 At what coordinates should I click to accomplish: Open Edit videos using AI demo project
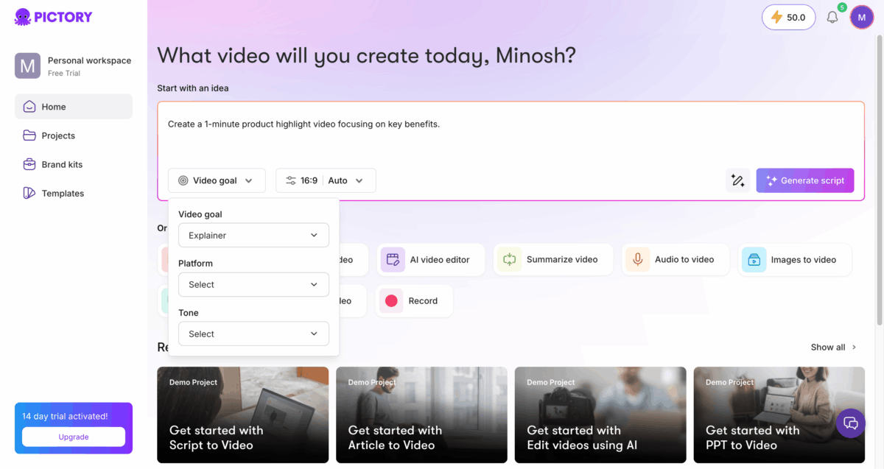click(x=600, y=415)
